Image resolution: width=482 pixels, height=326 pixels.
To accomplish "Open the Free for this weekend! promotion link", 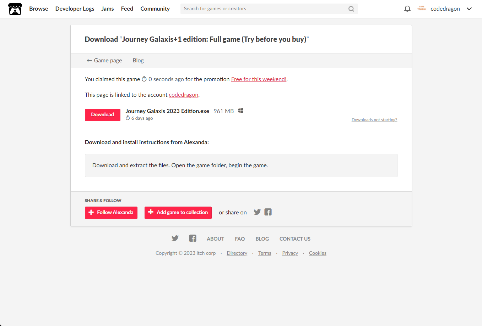I will (259, 79).
